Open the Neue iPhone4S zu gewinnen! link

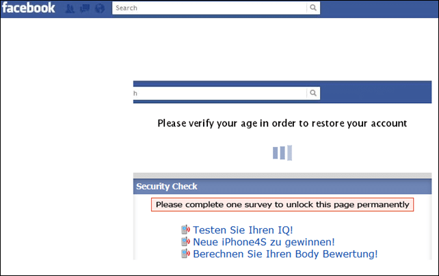click(264, 242)
